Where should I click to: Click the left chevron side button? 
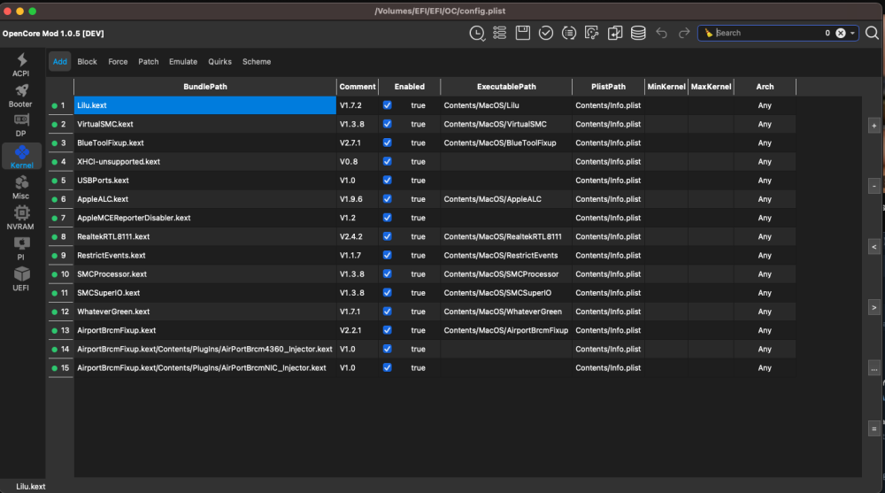(873, 247)
